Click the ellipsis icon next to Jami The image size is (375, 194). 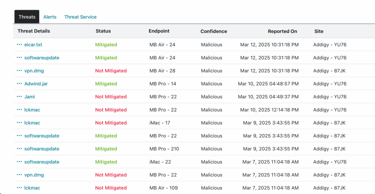tap(19, 97)
